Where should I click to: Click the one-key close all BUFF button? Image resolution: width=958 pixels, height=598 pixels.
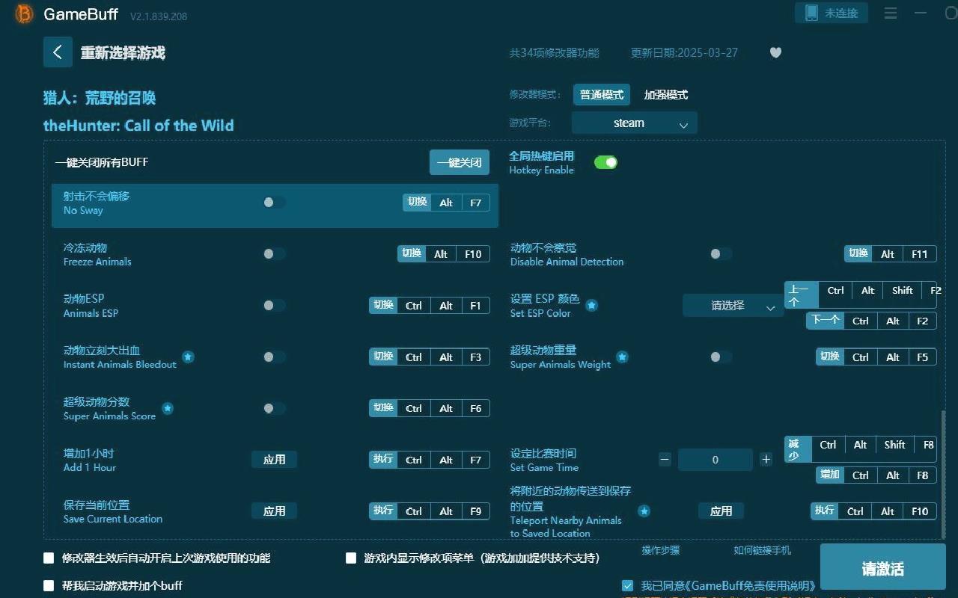[460, 162]
